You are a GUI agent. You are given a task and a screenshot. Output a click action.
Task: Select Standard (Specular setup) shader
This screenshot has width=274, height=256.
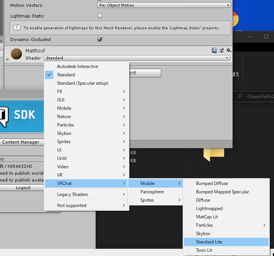pos(87,83)
